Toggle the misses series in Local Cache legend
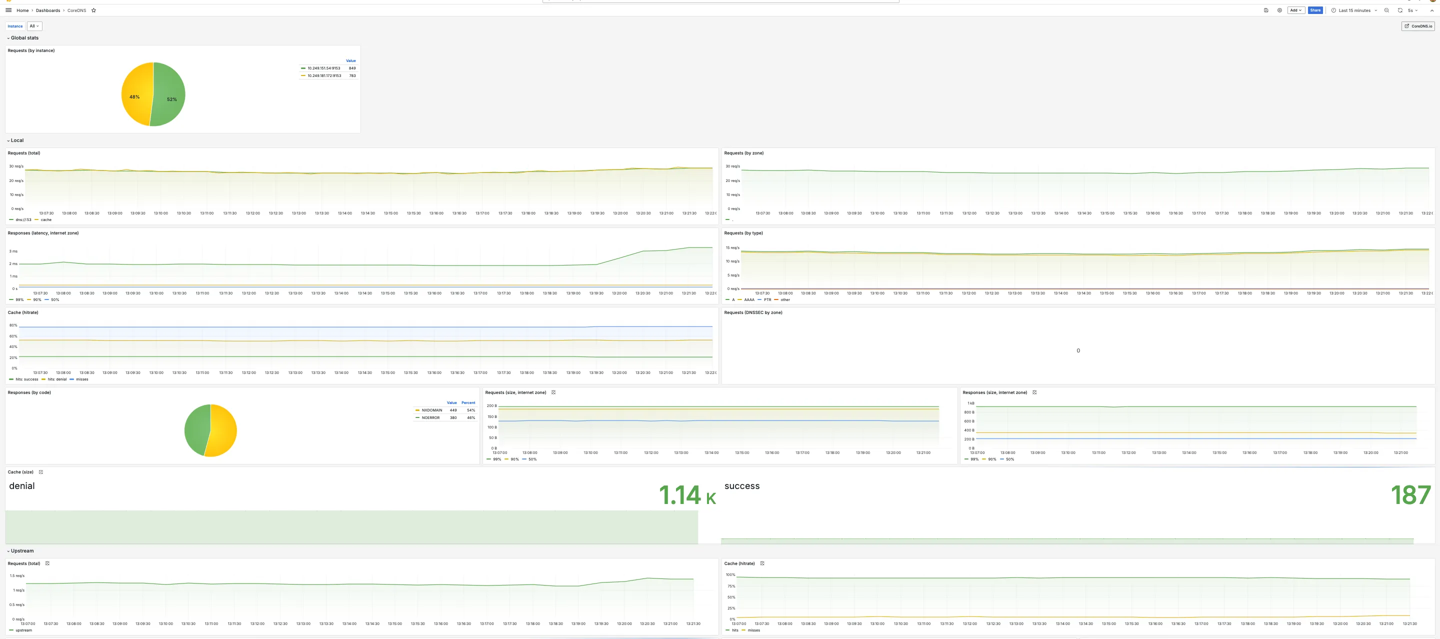 point(79,379)
